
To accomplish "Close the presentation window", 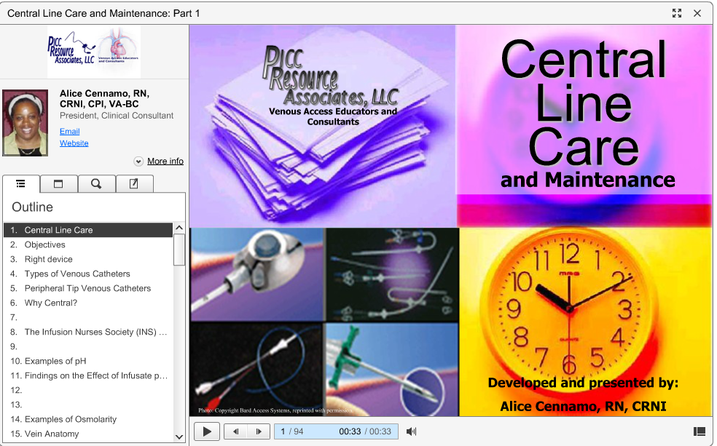I will 697,13.
